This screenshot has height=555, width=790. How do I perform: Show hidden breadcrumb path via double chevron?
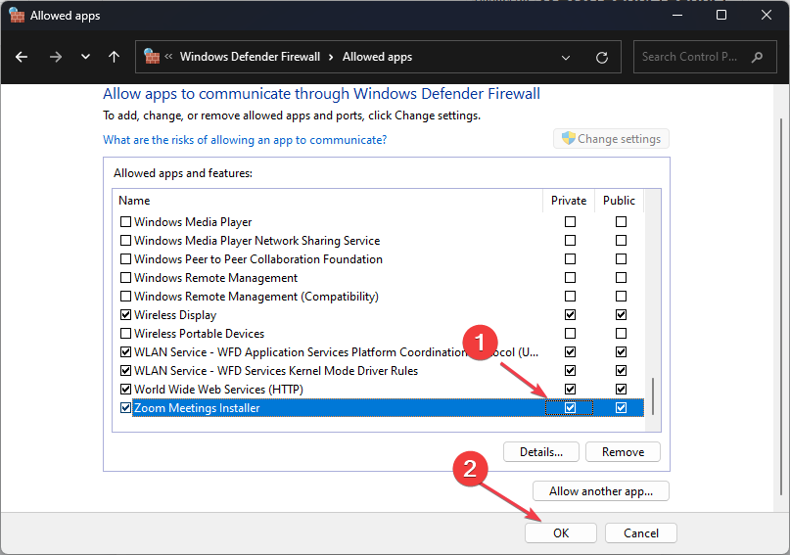pyautogui.click(x=168, y=57)
